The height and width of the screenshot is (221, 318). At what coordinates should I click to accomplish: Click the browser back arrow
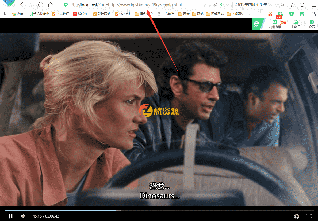click(22, 5)
